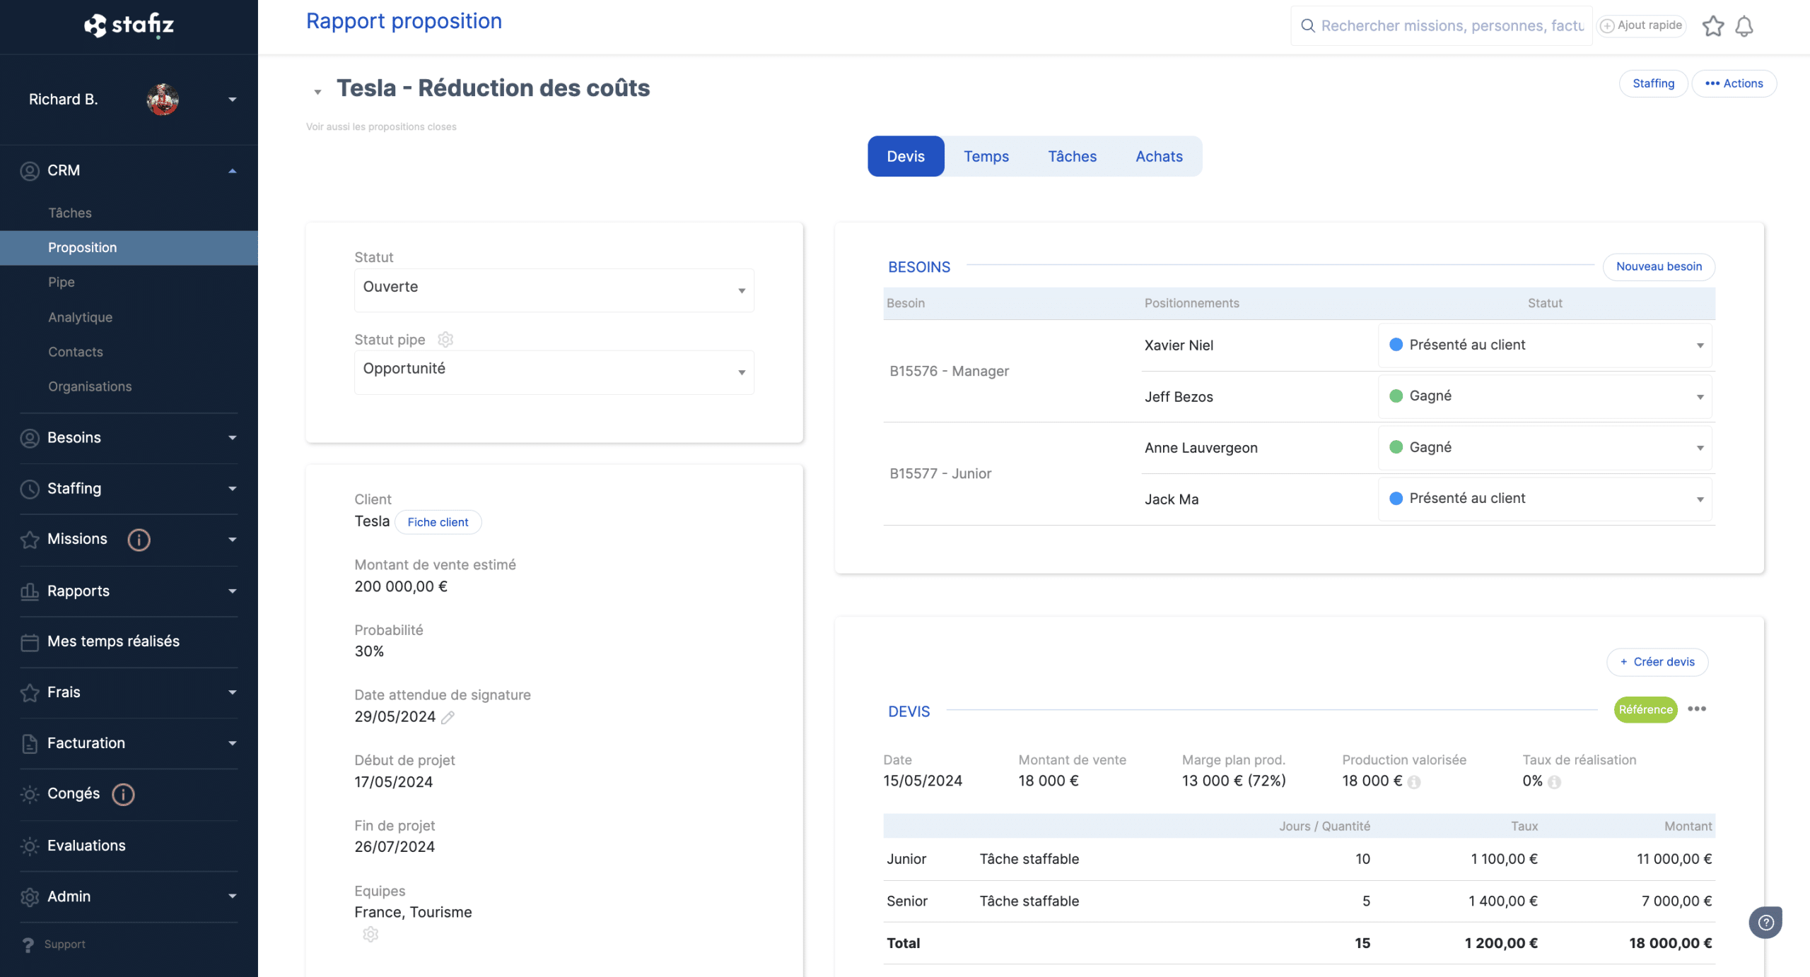Click the Stafiz logo
This screenshot has height=977, width=1810.
click(x=129, y=25)
